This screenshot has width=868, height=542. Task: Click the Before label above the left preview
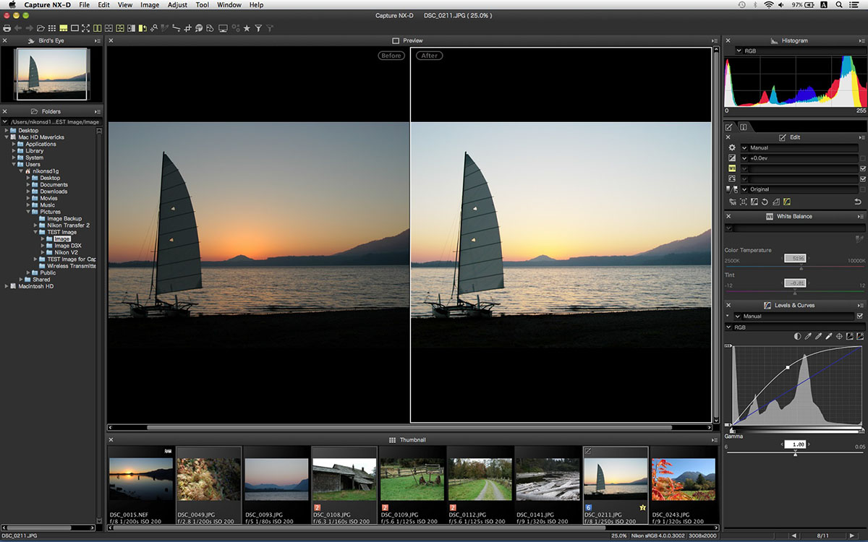(391, 55)
